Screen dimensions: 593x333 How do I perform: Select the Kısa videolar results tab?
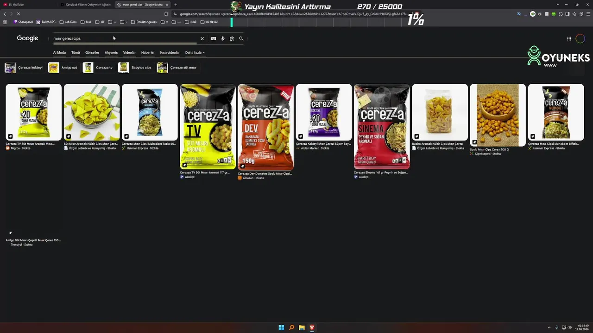170,53
